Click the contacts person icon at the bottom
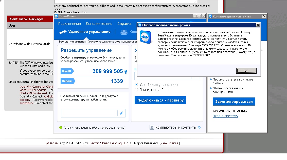Image resolution: width=287 pixels, height=160 pixels. pos(152,127)
